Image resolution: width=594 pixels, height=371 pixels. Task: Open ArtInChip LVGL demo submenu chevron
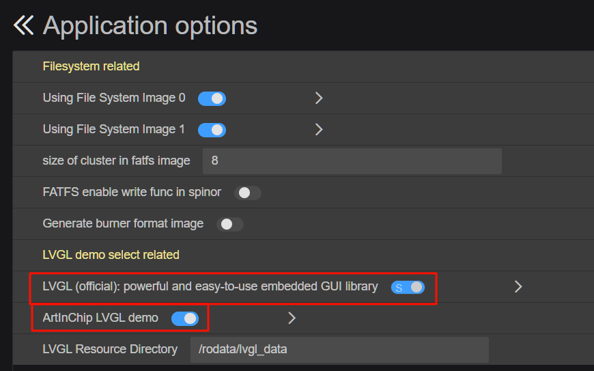(x=292, y=318)
